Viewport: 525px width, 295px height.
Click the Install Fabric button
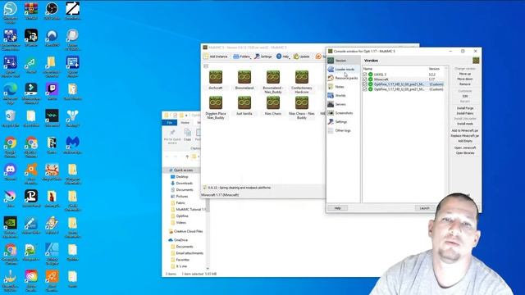465,113
